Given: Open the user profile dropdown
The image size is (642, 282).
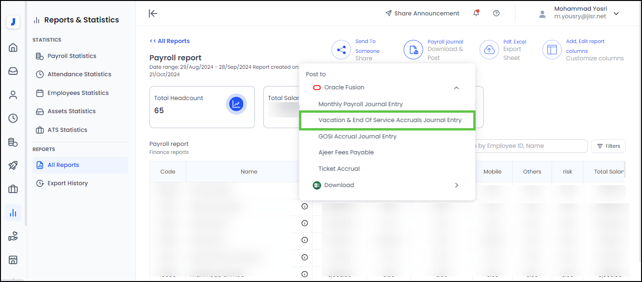Looking at the screenshot, I should click(x=616, y=14).
